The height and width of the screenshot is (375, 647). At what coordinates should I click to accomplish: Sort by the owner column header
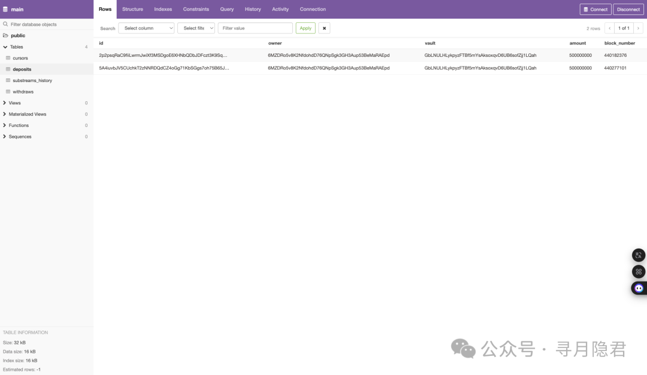point(275,43)
